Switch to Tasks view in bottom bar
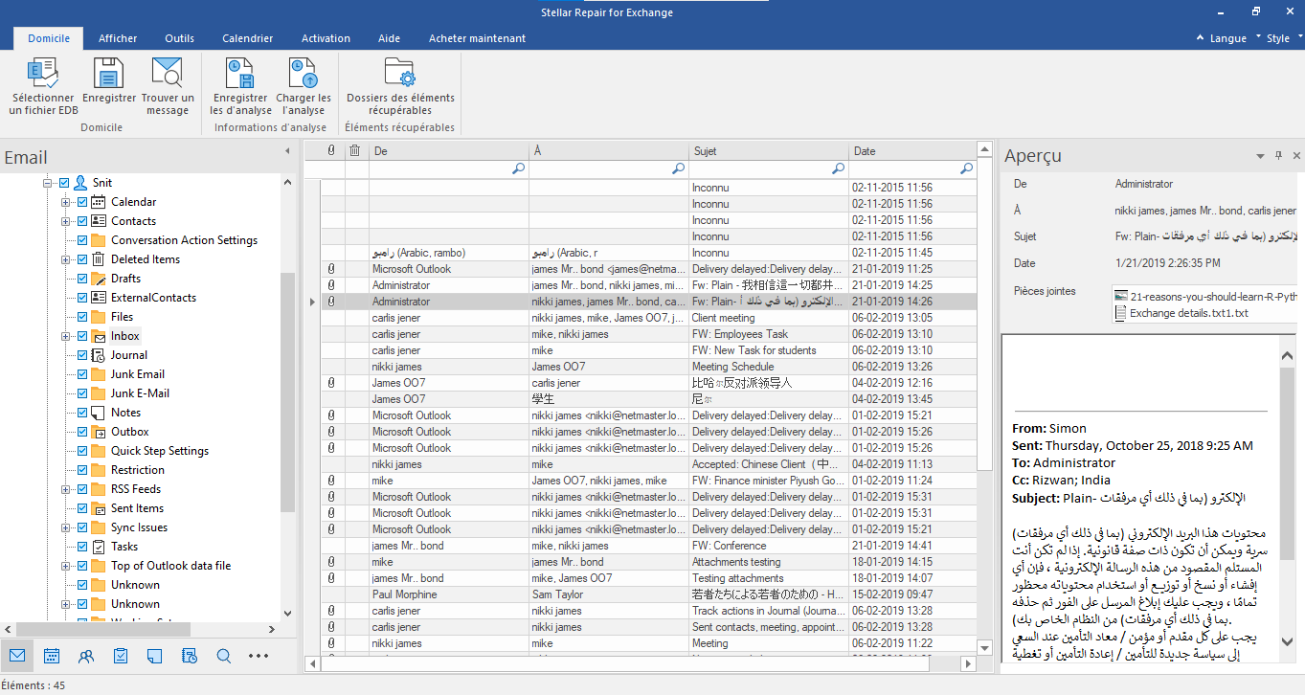This screenshot has height=695, width=1305. (x=121, y=656)
